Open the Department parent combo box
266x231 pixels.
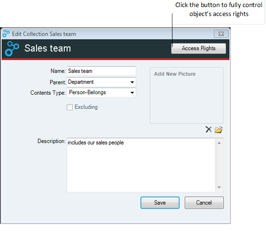102,82
